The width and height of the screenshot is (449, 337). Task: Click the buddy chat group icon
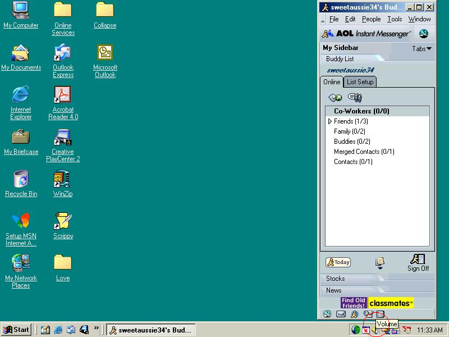tap(355, 98)
